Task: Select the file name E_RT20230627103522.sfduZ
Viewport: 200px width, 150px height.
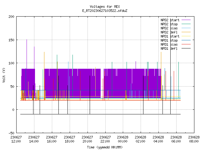Action: (105, 11)
